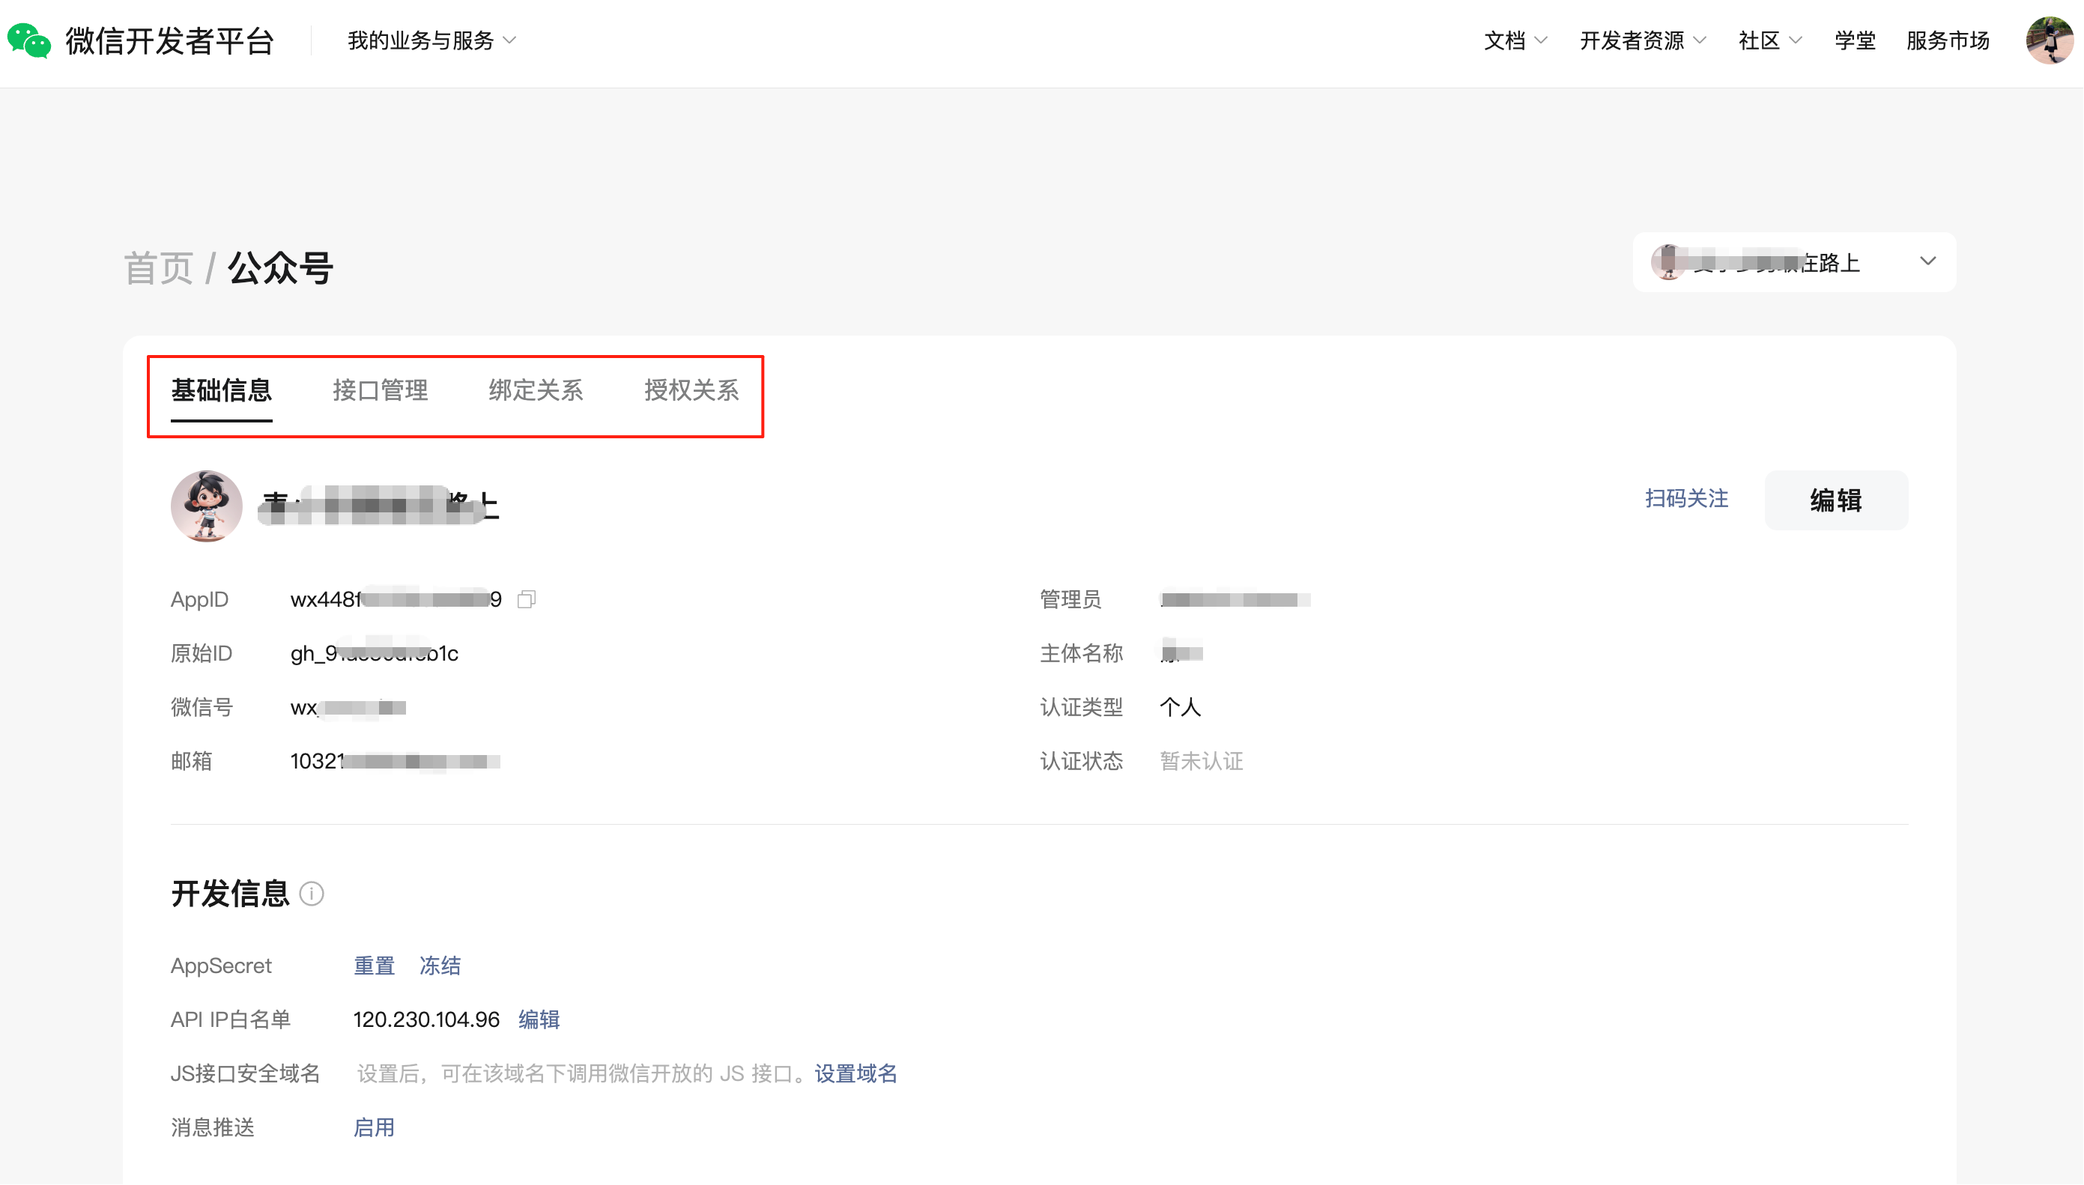Viewport: 2084px width, 1185px height.
Task: Open the info tooltip next to 开发信息
Action: point(312,894)
